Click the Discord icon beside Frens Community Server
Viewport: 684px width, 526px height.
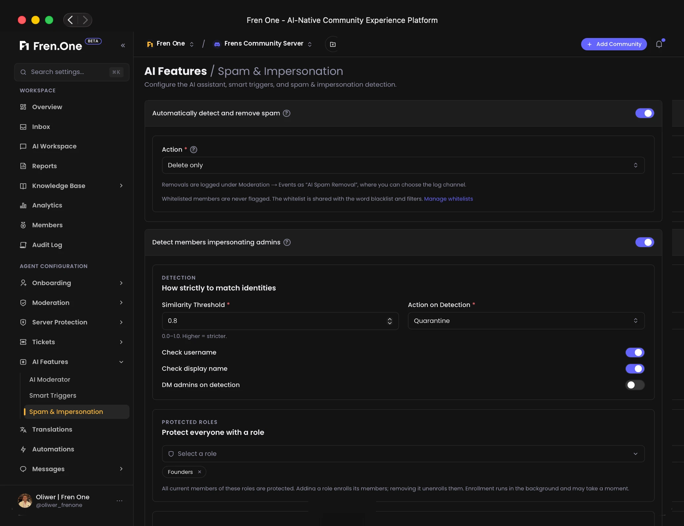click(217, 44)
